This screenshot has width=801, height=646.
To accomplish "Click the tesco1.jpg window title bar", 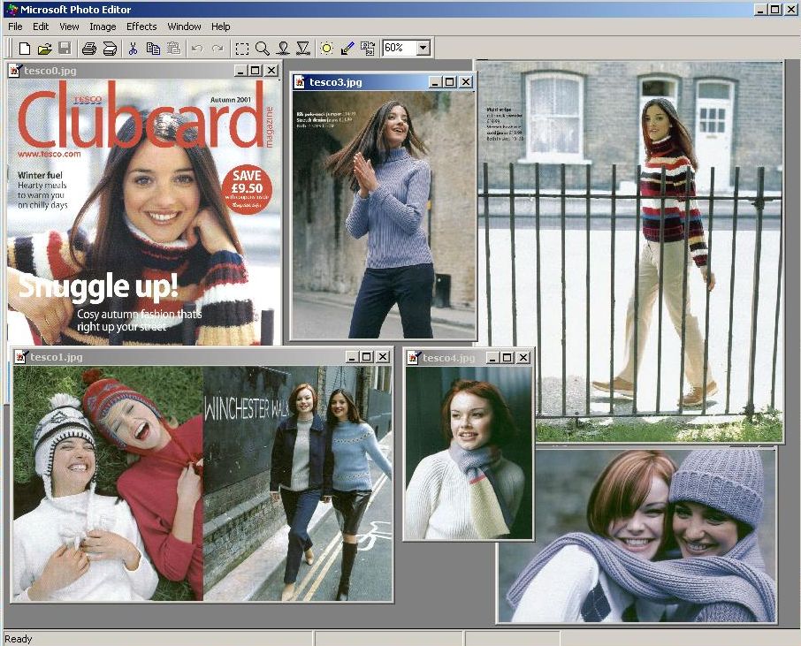I will coord(202,357).
